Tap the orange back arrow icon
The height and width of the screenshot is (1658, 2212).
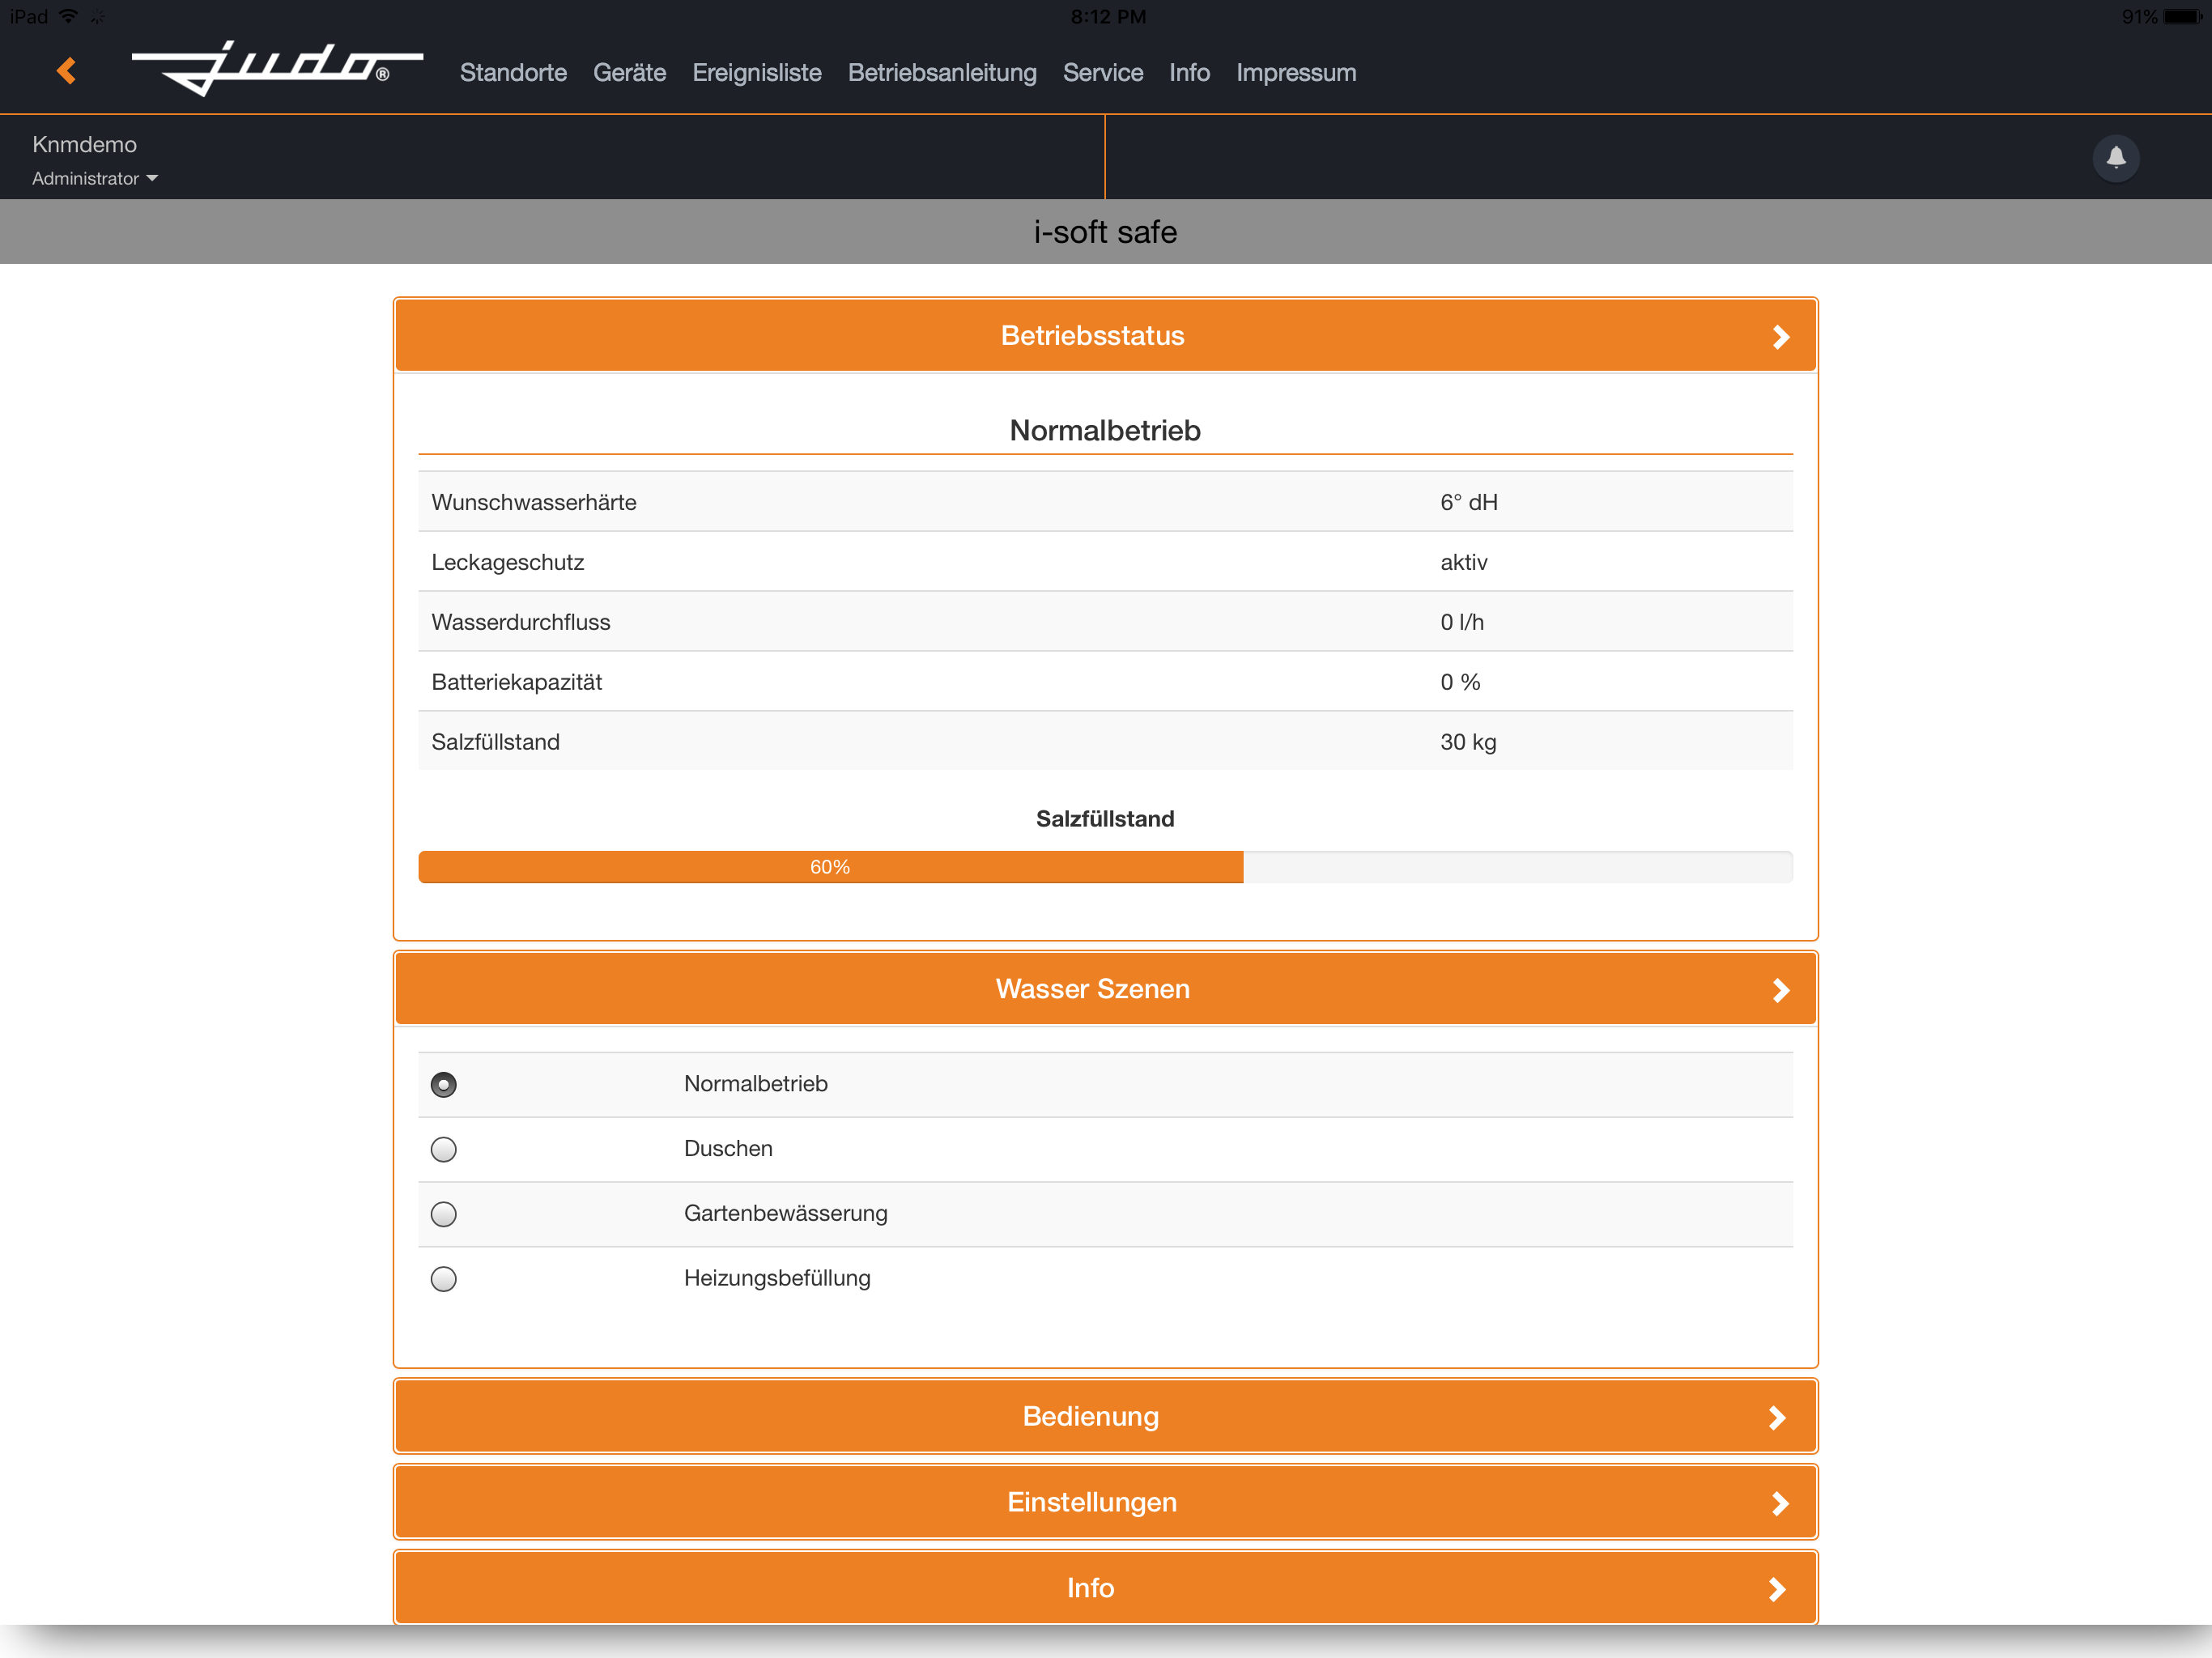[67, 71]
